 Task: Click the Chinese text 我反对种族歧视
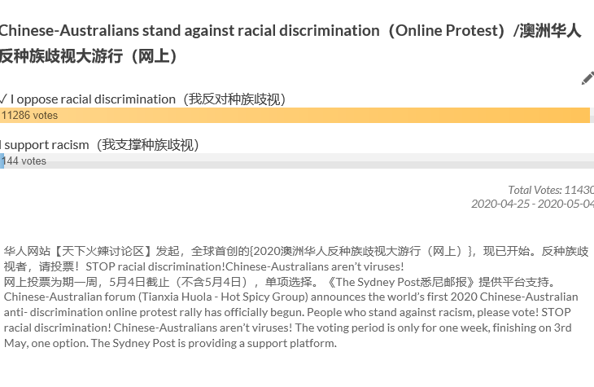point(235,99)
